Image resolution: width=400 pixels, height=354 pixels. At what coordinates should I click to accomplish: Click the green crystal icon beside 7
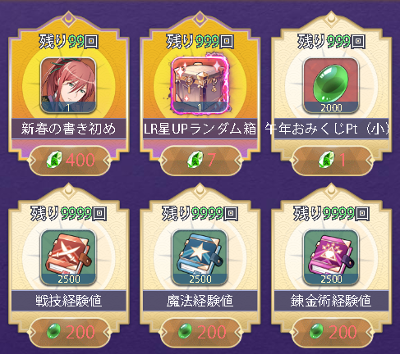195,160
